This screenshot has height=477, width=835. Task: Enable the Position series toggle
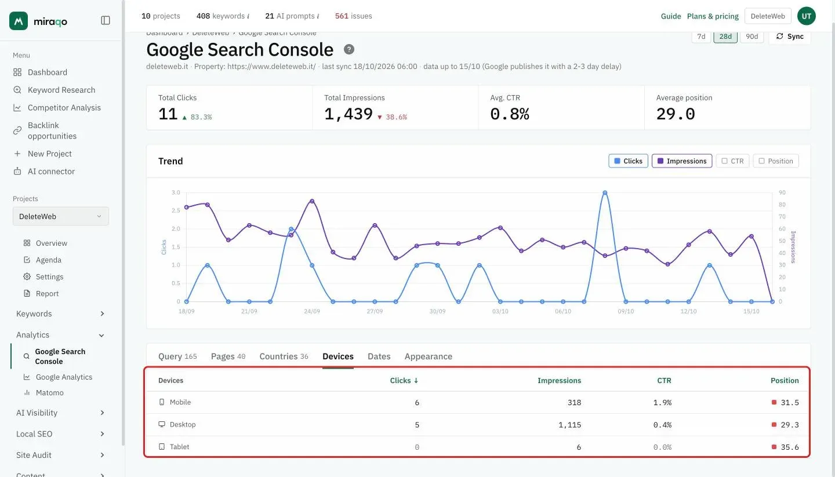(776, 161)
